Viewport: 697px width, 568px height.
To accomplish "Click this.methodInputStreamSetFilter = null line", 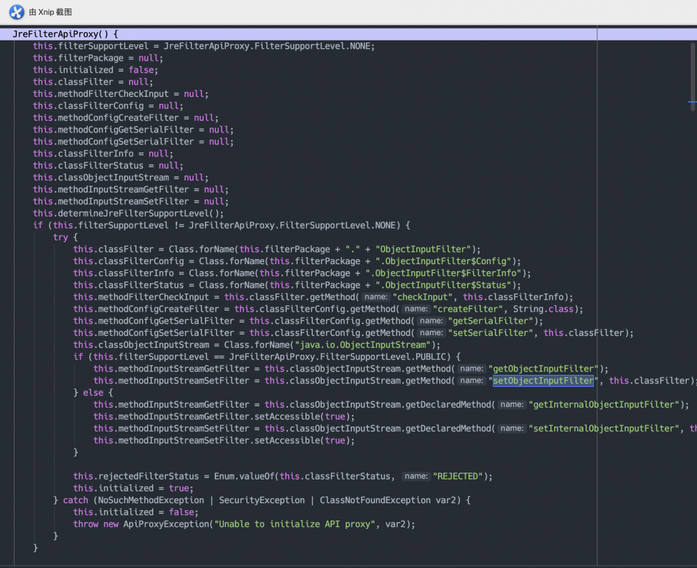I will pyautogui.click(x=131, y=202).
